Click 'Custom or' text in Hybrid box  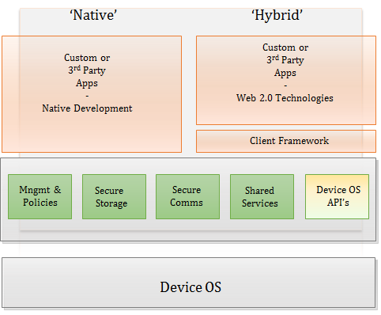pyautogui.click(x=285, y=47)
